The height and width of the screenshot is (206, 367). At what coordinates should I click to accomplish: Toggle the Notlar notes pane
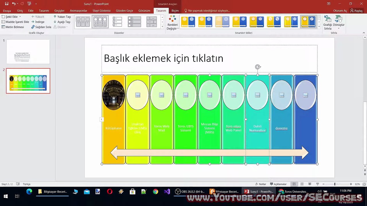pos(260,184)
